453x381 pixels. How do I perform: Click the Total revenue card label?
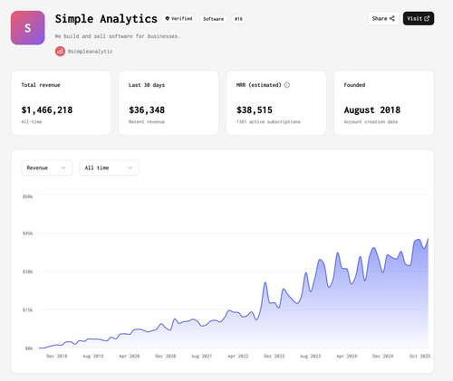(41, 85)
